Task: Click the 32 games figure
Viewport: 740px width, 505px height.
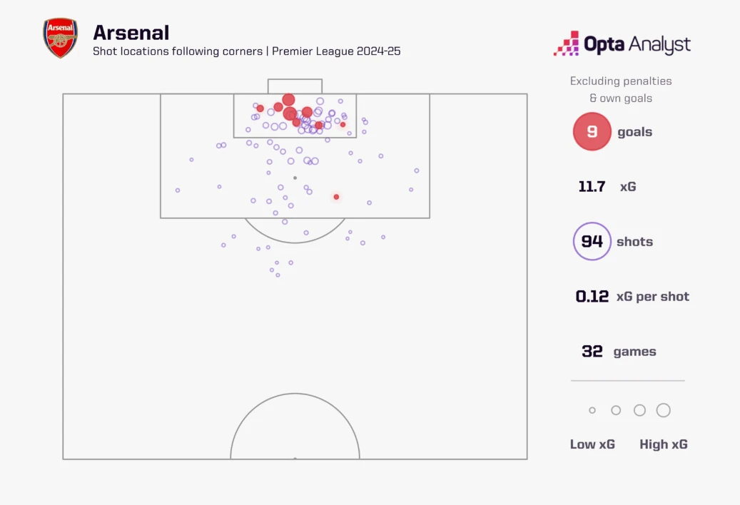Action: 592,352
